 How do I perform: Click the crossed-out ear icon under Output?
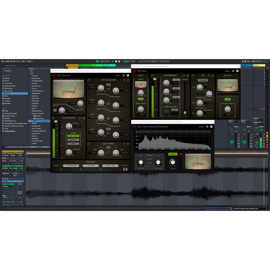[125, 170]
